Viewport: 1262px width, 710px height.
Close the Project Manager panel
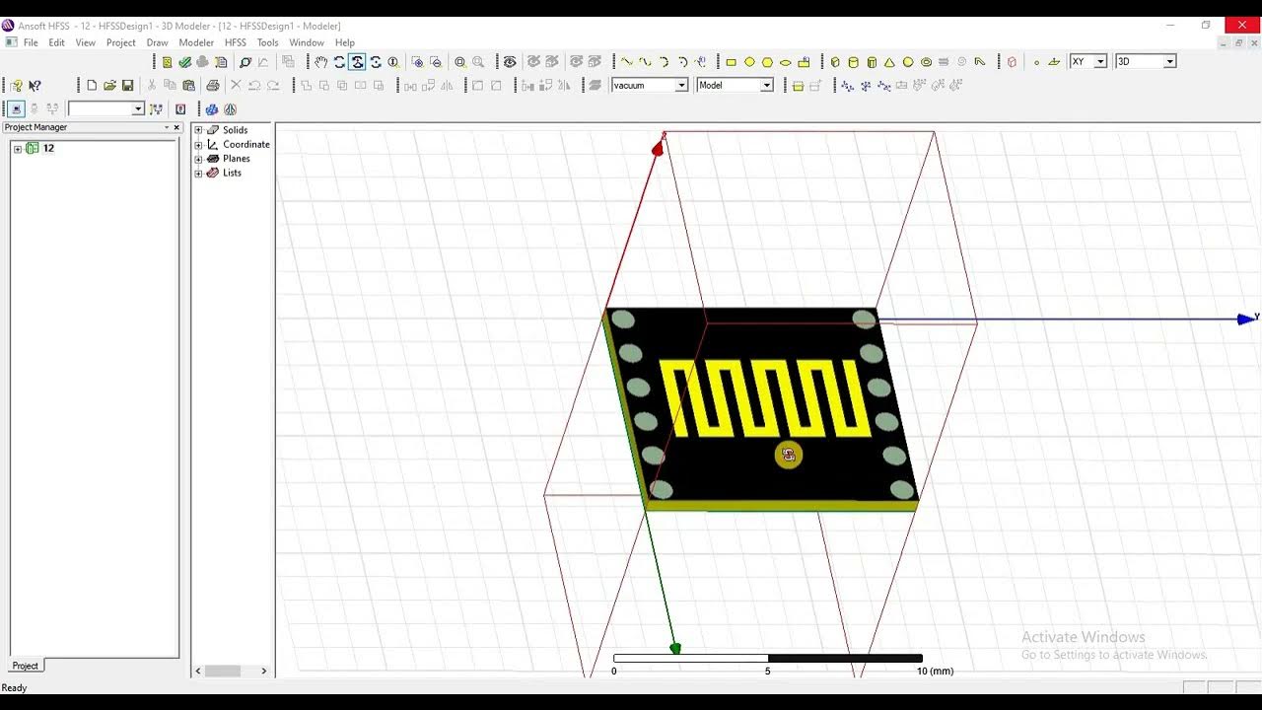point(176,127)
